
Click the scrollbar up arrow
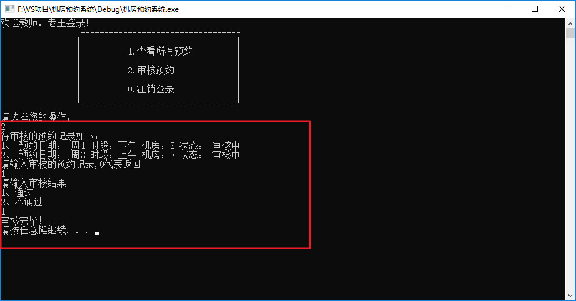point(570,23)
